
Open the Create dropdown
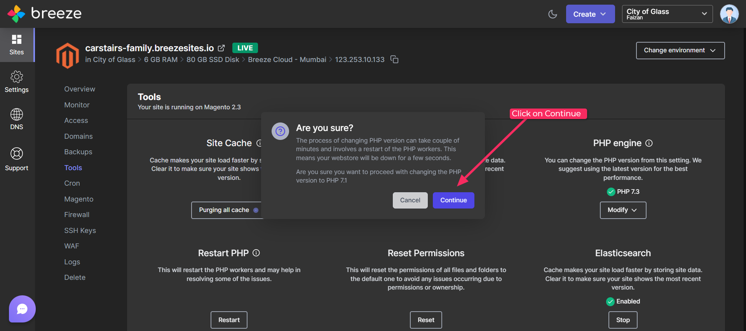[590, 14]
